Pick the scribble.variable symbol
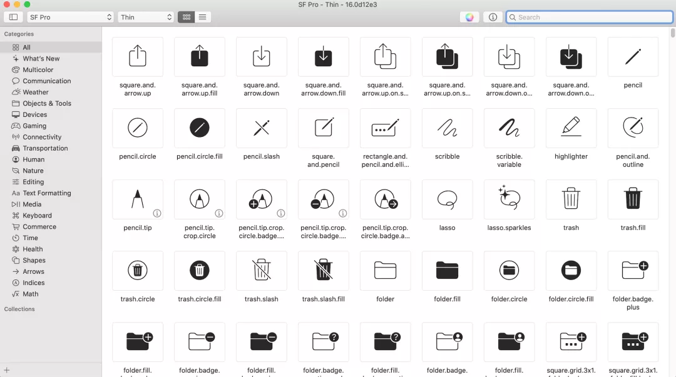The image size is (676, 377). tap(509, 128)
